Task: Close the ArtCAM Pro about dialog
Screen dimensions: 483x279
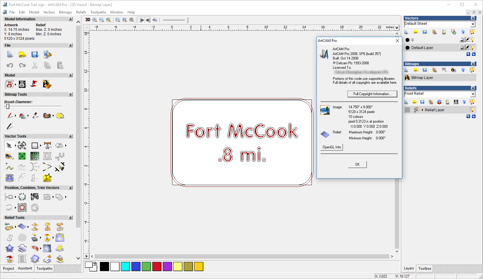Action: [x=397, y=41]
